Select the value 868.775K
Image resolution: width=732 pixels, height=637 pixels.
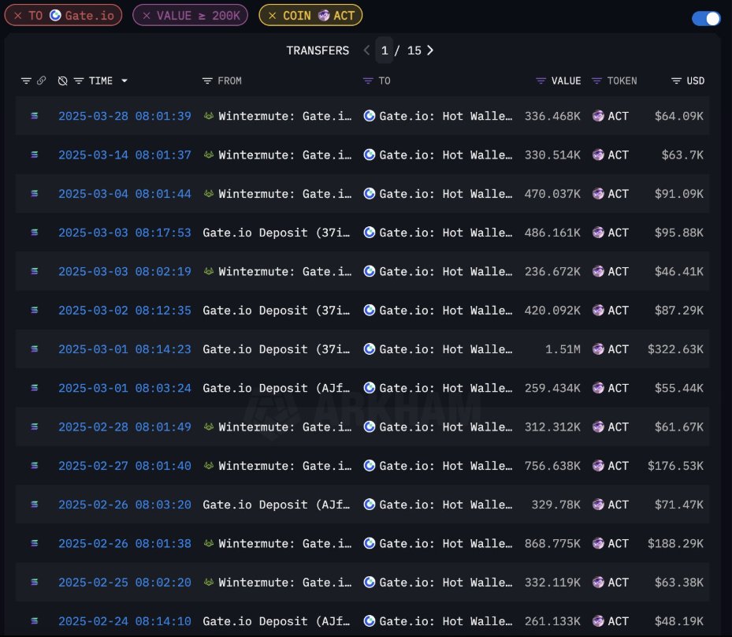coord(552,543)
